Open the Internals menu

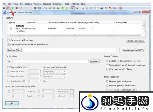(75, 4)
